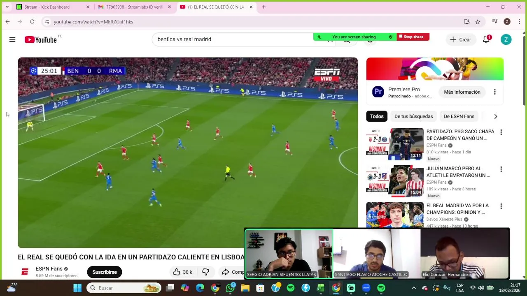Select the De tus búsquedas chip
The height and width of the screenshot is (296, 527).
pyautogui.click(x=413, y=116)
